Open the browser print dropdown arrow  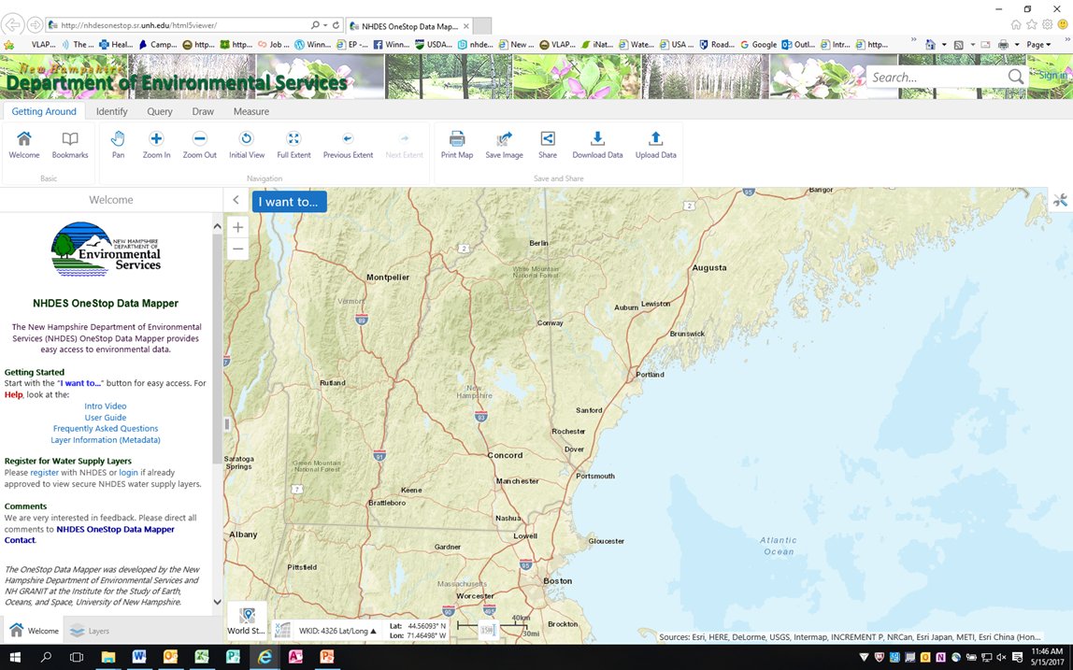(x=1016, y=45)
